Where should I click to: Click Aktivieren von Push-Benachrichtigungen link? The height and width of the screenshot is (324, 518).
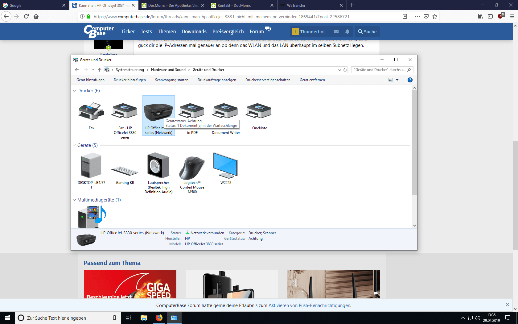coord(309,305)
